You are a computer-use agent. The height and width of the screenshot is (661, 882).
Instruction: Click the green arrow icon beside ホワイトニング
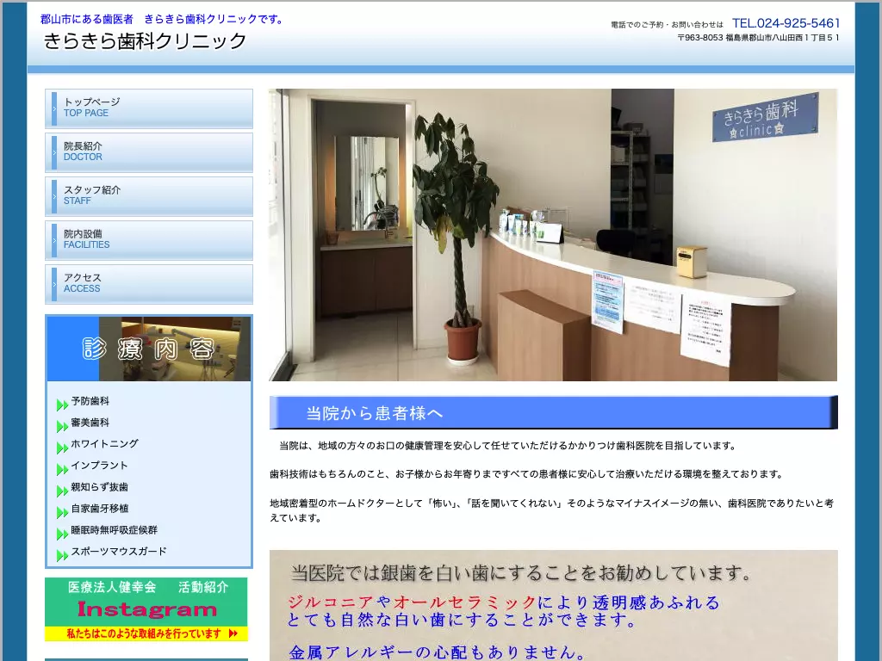tap(62, 448)
